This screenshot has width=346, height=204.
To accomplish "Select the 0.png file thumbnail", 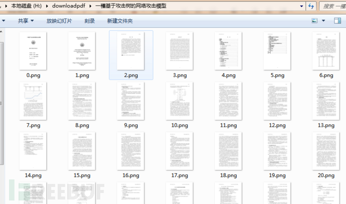I will (x=33, y=51).
